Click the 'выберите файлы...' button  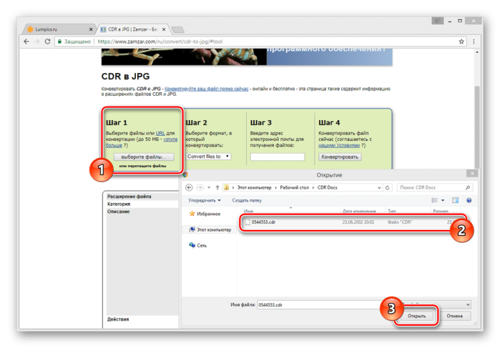144,156
